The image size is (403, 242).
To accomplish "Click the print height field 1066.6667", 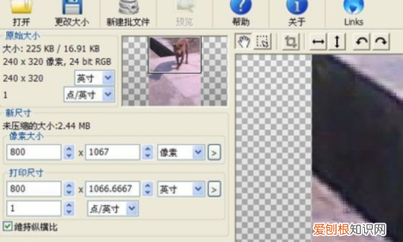I will pyautogui.click(x=113, y=189).
